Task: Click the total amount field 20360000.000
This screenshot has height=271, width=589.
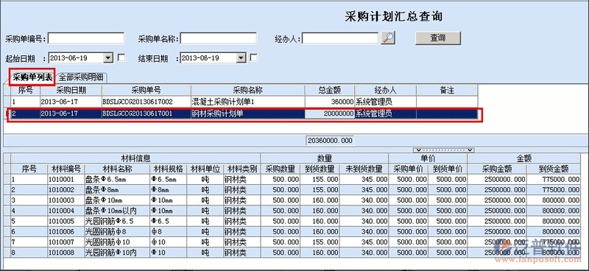Action: 330,141
